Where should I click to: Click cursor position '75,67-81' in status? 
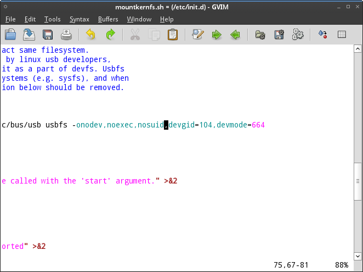click(291, 265)
